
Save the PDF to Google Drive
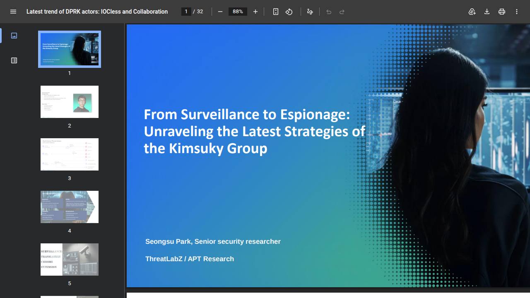472,12
